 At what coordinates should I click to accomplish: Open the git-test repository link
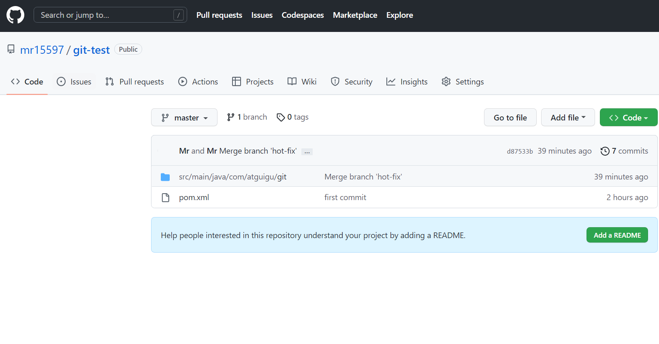click(x=92, y=50)
